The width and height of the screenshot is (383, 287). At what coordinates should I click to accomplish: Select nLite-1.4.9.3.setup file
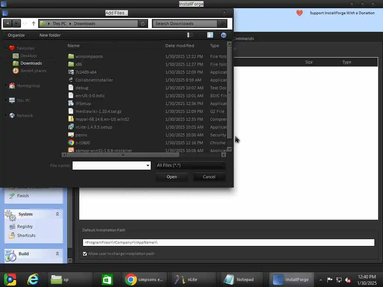pyautogui.click(x=90, y=127)
